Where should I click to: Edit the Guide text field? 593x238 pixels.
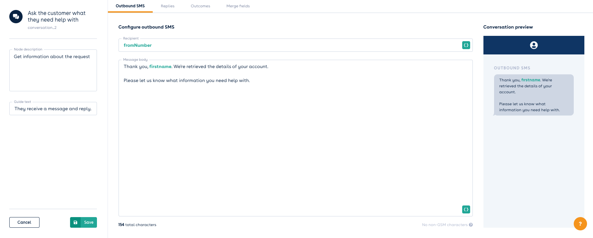[53, 109]
